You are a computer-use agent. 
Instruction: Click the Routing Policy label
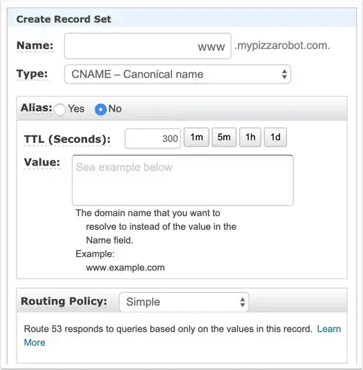coord(64,302)
